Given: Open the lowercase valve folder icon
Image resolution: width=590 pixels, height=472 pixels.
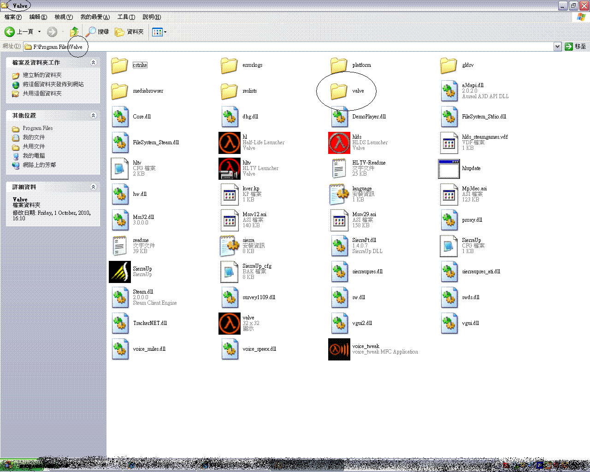Looking at the screenshot, I should tap(339, 91).
